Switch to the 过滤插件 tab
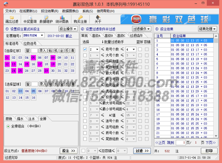Screen dimensions: 222x163 tap(136, 35)
